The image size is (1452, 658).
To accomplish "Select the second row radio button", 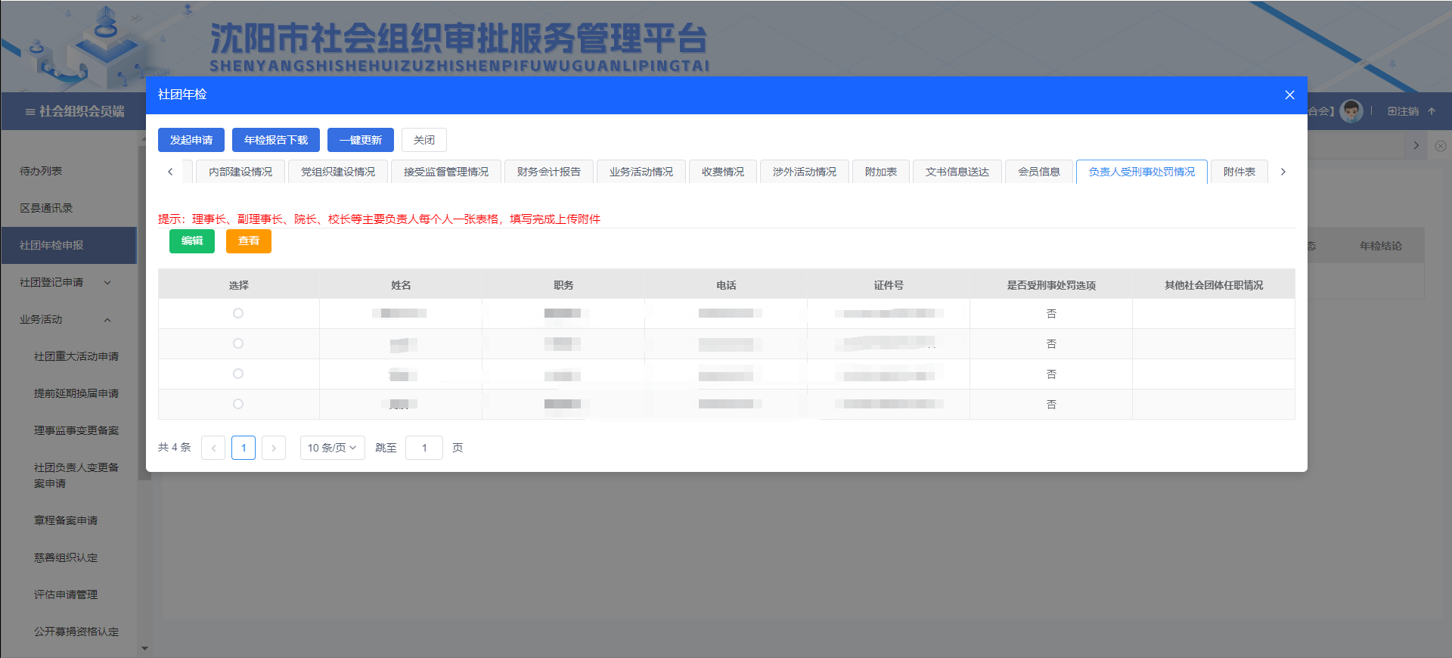I will [x=238, y=343].
